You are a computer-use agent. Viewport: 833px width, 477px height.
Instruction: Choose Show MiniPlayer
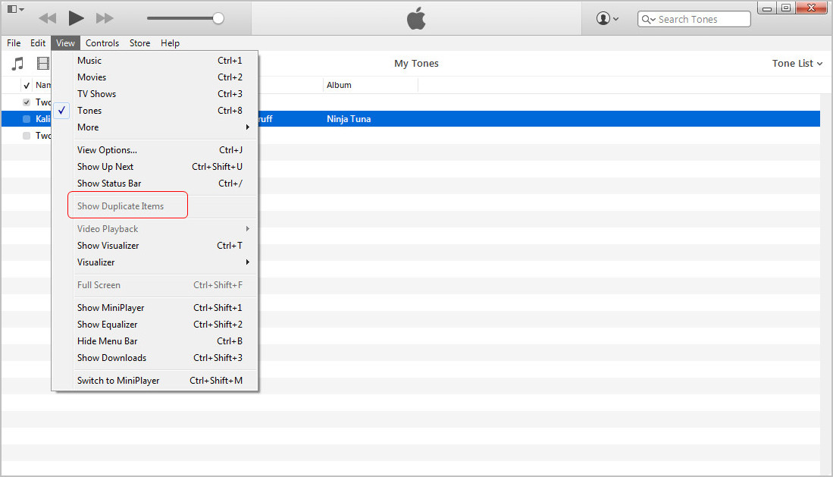tap(155, 308)
